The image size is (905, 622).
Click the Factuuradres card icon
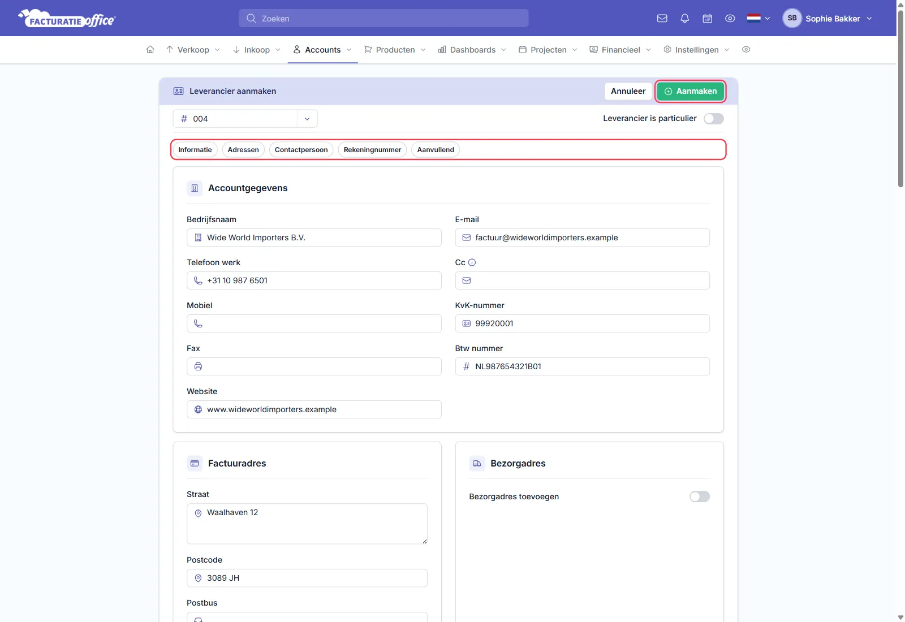coord(195,464)
